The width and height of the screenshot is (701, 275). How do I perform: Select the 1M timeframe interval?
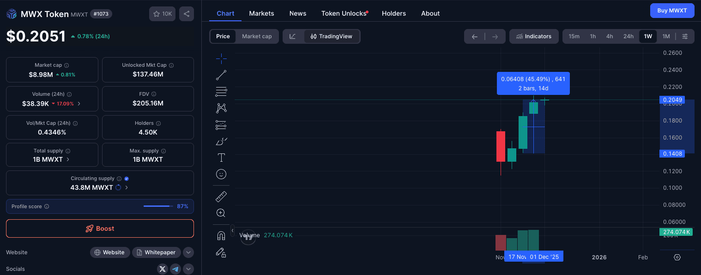click(666, 36)
